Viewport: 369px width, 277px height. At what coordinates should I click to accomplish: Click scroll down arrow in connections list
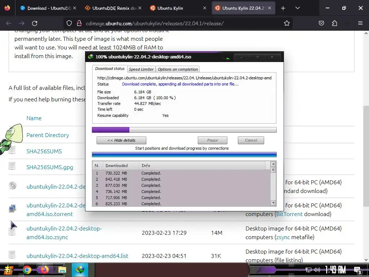click(x=273, y=203)
